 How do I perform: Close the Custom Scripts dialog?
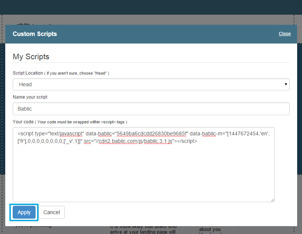pos(284,34)
